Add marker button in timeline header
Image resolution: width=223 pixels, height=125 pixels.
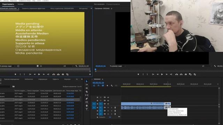[107, 86]
